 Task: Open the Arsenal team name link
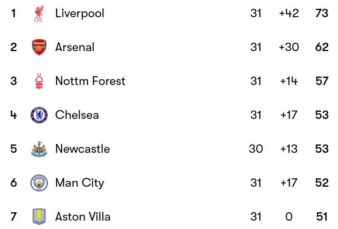(75, 47)
